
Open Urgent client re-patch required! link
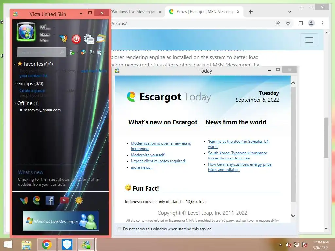tap(158, 161)
